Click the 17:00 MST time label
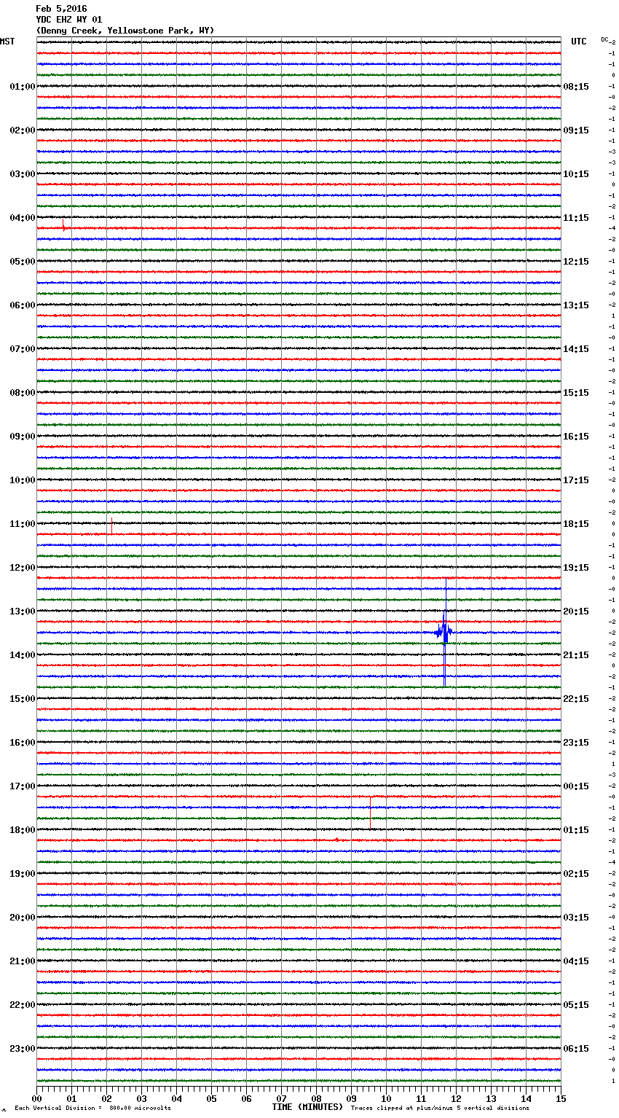The height and width of the screenshot is (1118, 619). pyautogui.click(x=23, y=786)
